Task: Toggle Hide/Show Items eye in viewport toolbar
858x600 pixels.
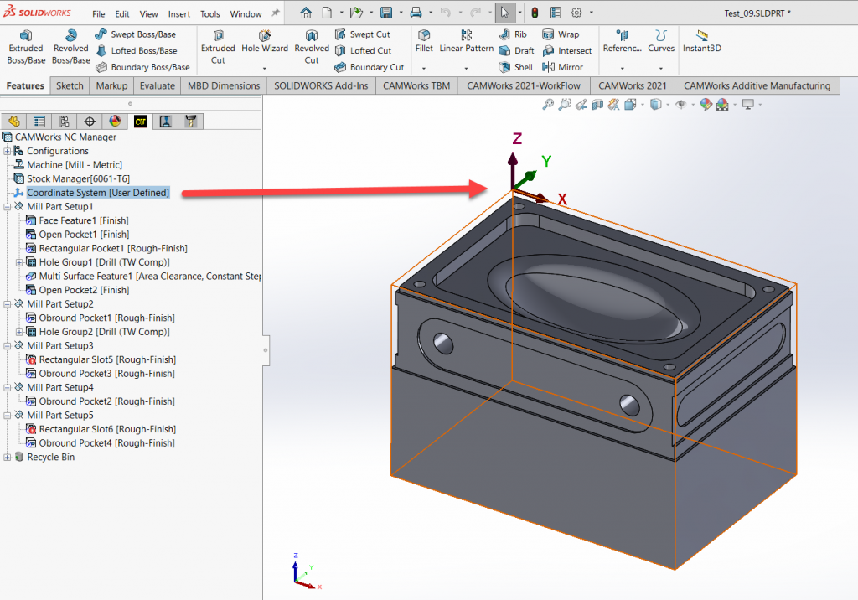Action: [681, 104]
